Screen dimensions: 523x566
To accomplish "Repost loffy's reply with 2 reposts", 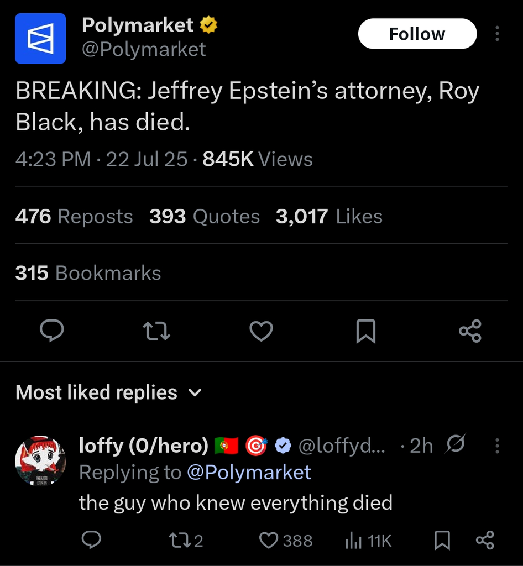I will 186,541.
